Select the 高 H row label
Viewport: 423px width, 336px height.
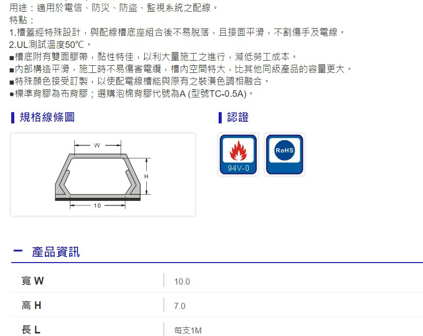coord(32,305)
